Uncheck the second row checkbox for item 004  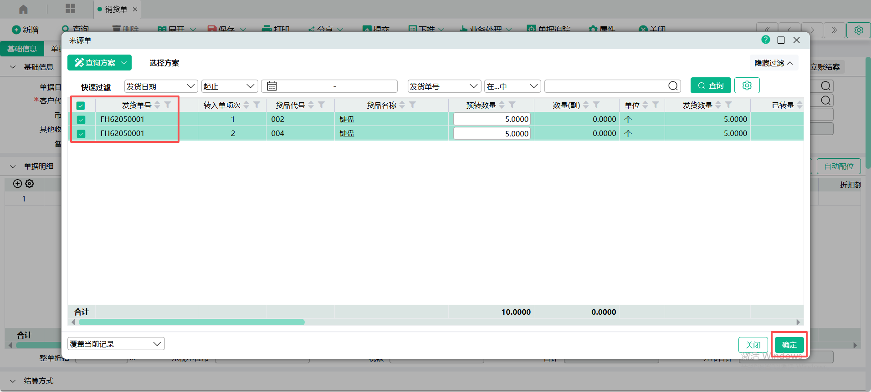81,134
